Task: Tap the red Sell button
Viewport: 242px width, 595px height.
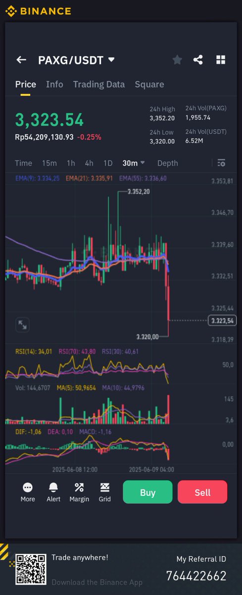Action: 202,492
